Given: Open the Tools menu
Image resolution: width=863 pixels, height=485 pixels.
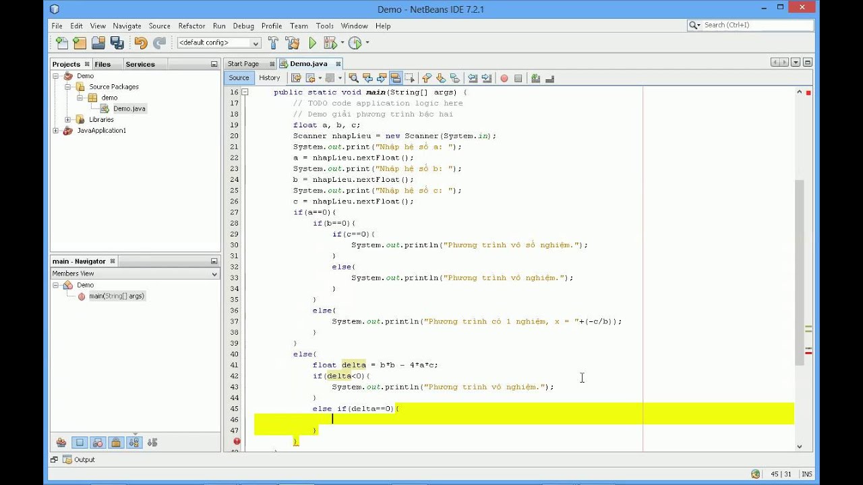Looking at the screenshot, I should click(325, 26).
